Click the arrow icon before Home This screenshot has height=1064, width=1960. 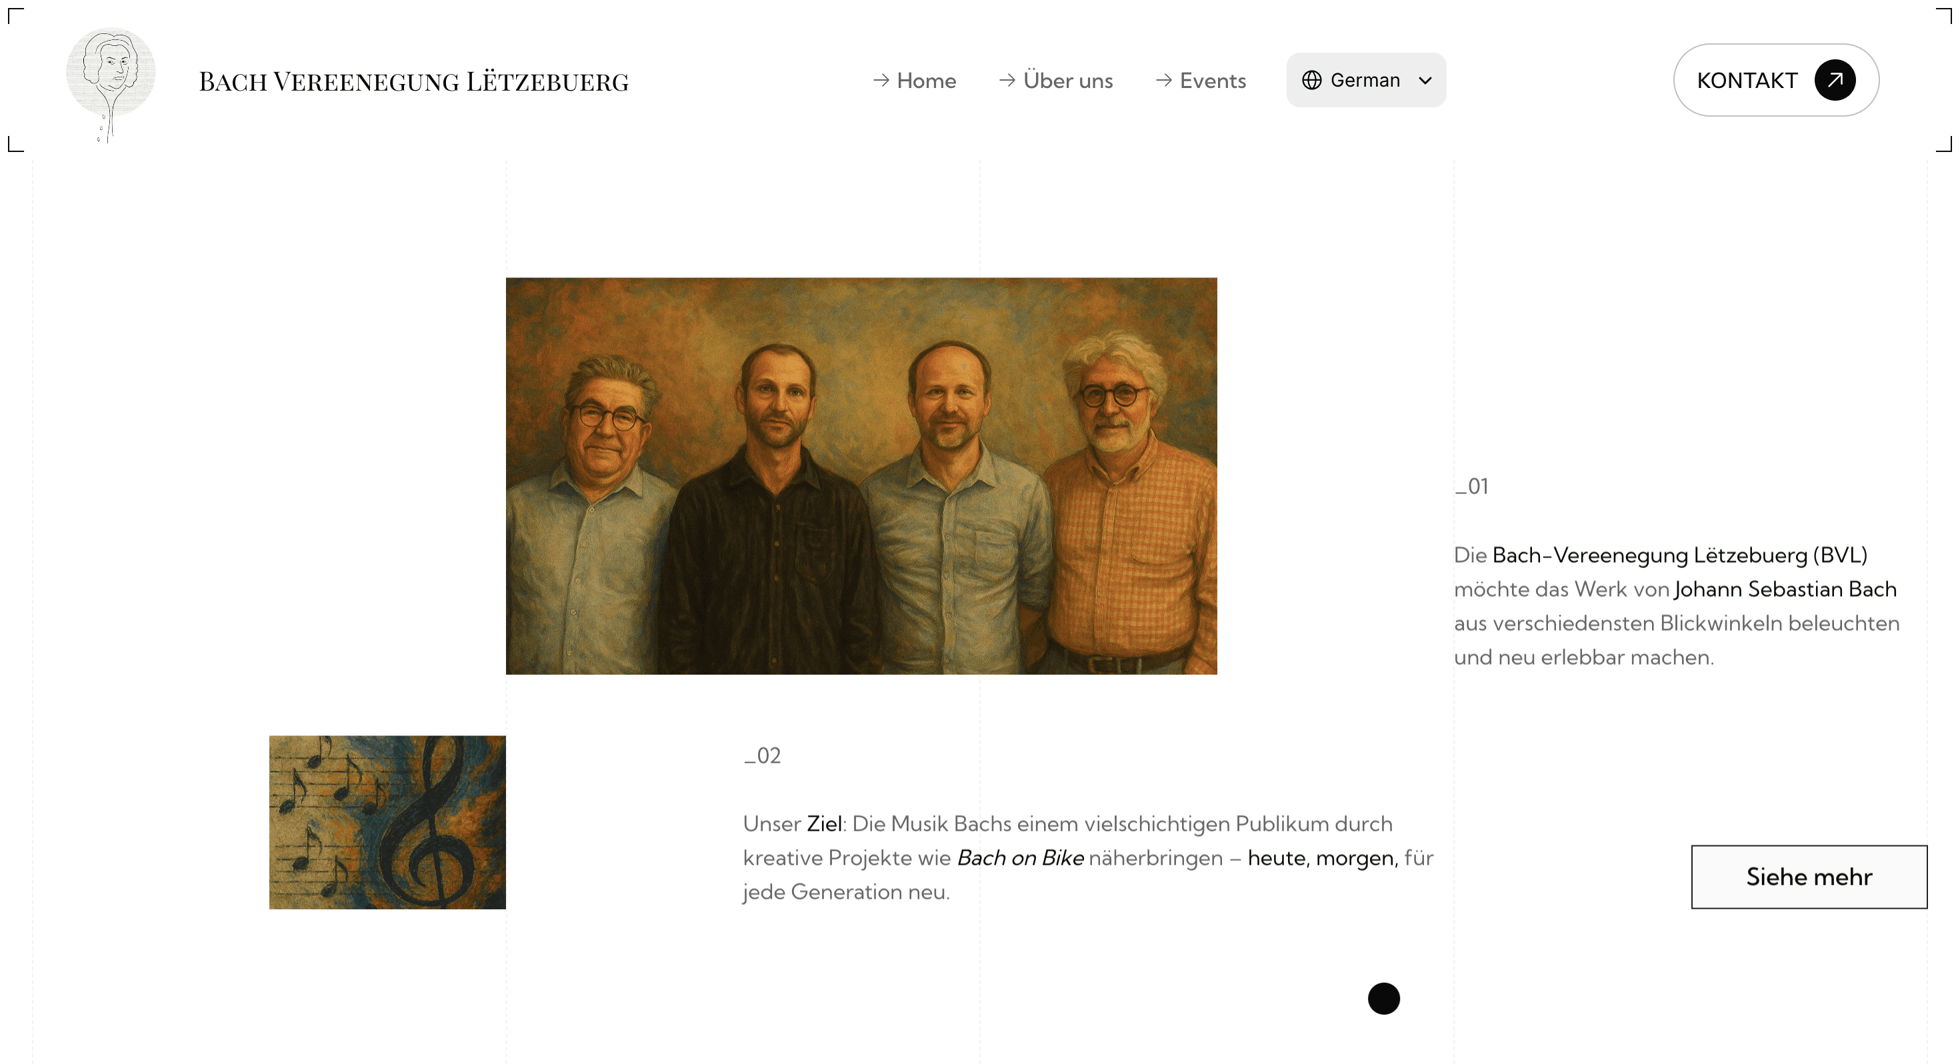click(x=881, y=80)
